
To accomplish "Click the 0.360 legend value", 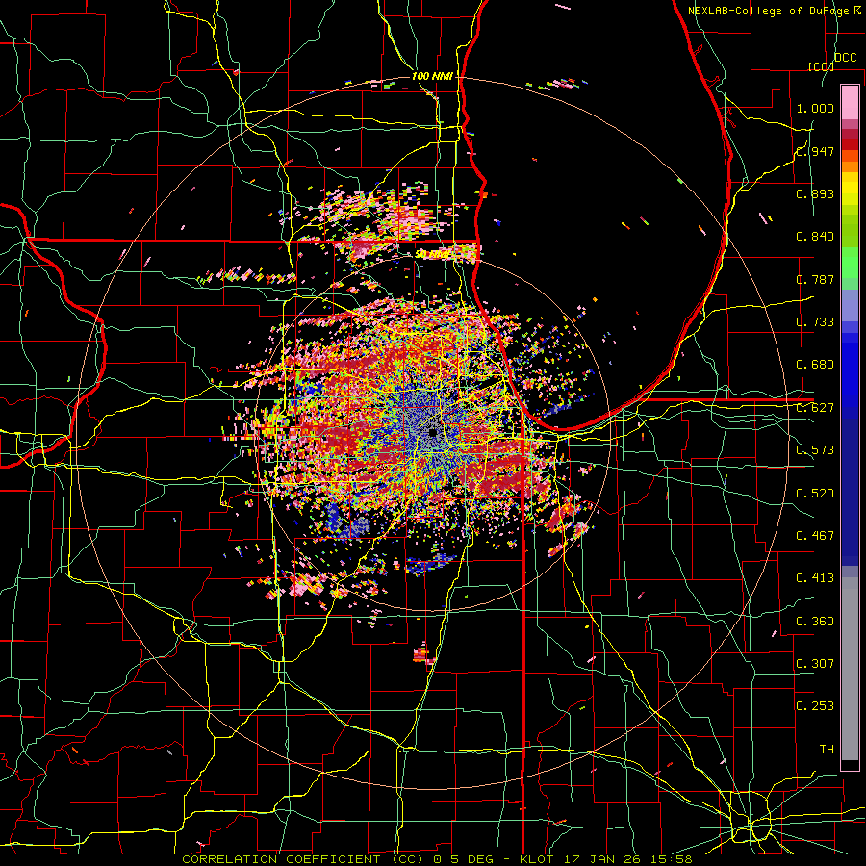I will pyautogui.click(x=815, y=622).
